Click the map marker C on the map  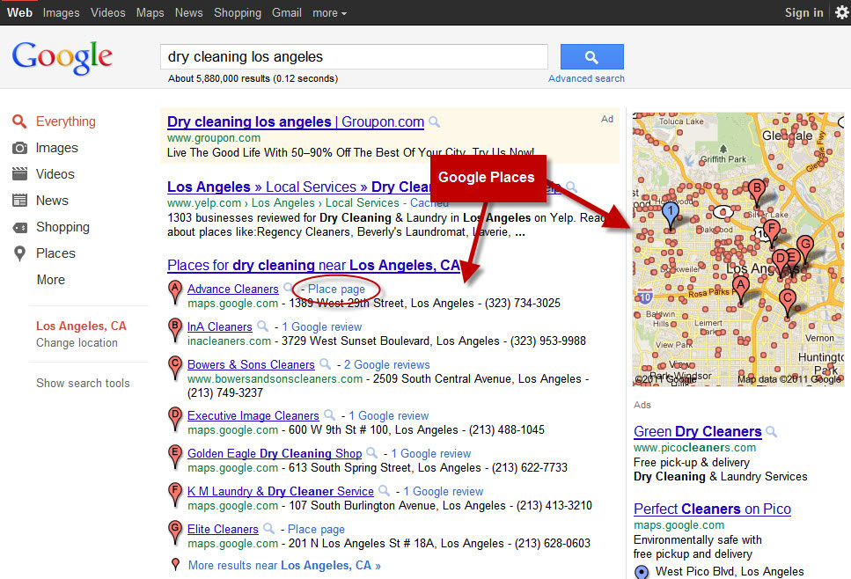787,301
